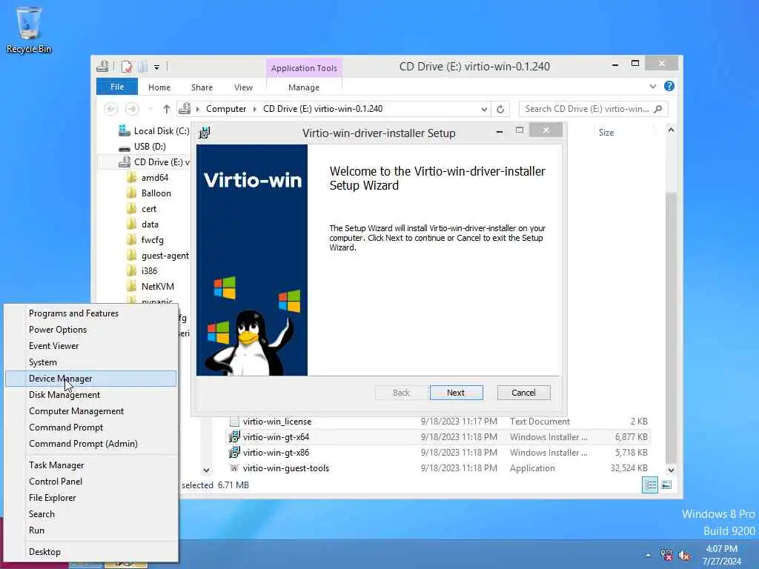Open Event Viewer from menu
This screenshot has width=759, height=569.
pyautogui.click(x=91, y=346)
